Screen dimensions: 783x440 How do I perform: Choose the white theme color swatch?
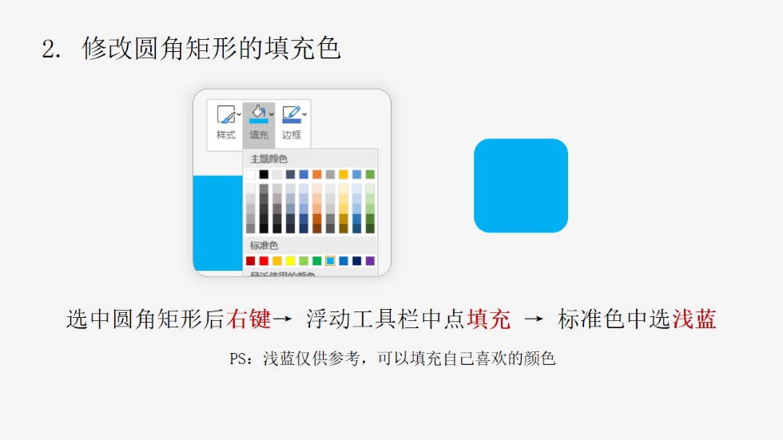coord(251,174)
